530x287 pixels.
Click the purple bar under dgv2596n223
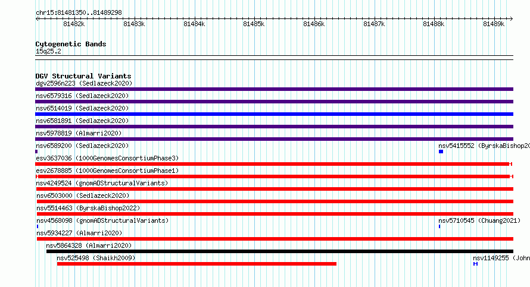[274, 89]
